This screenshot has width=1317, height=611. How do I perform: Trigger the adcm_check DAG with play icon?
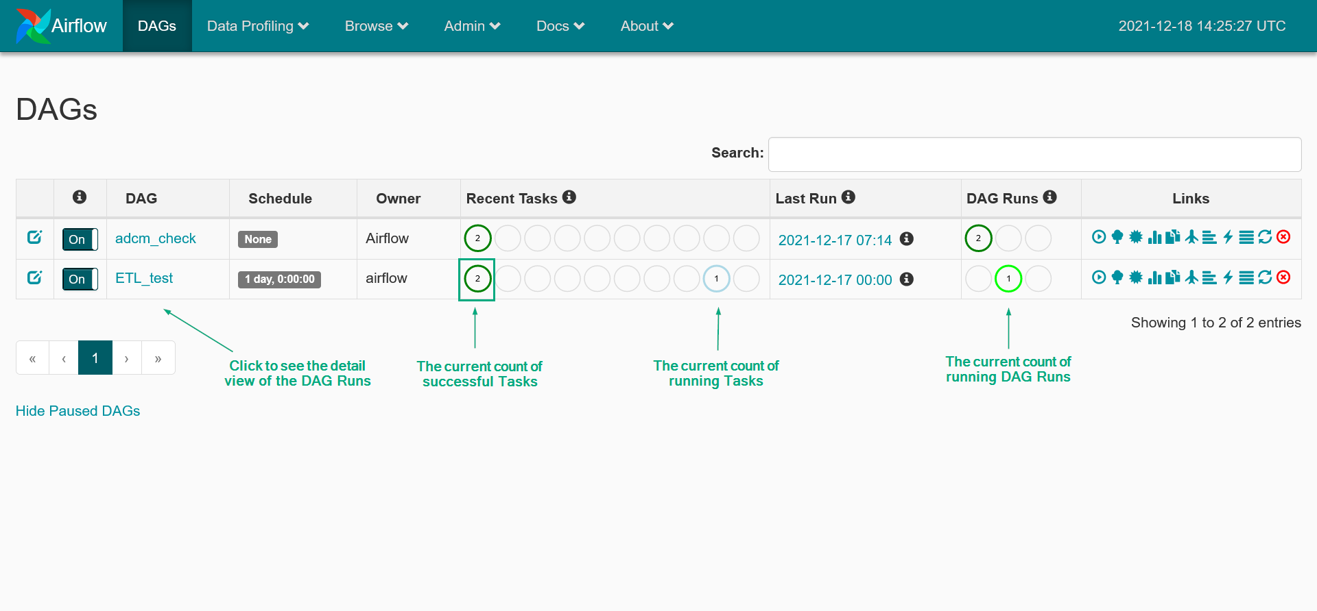click(x=1098, y=237)
